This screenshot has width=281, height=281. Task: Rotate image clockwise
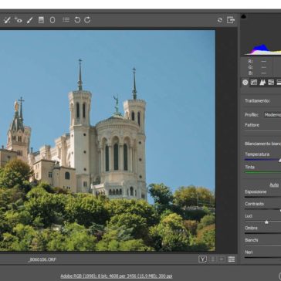point(87,20)
